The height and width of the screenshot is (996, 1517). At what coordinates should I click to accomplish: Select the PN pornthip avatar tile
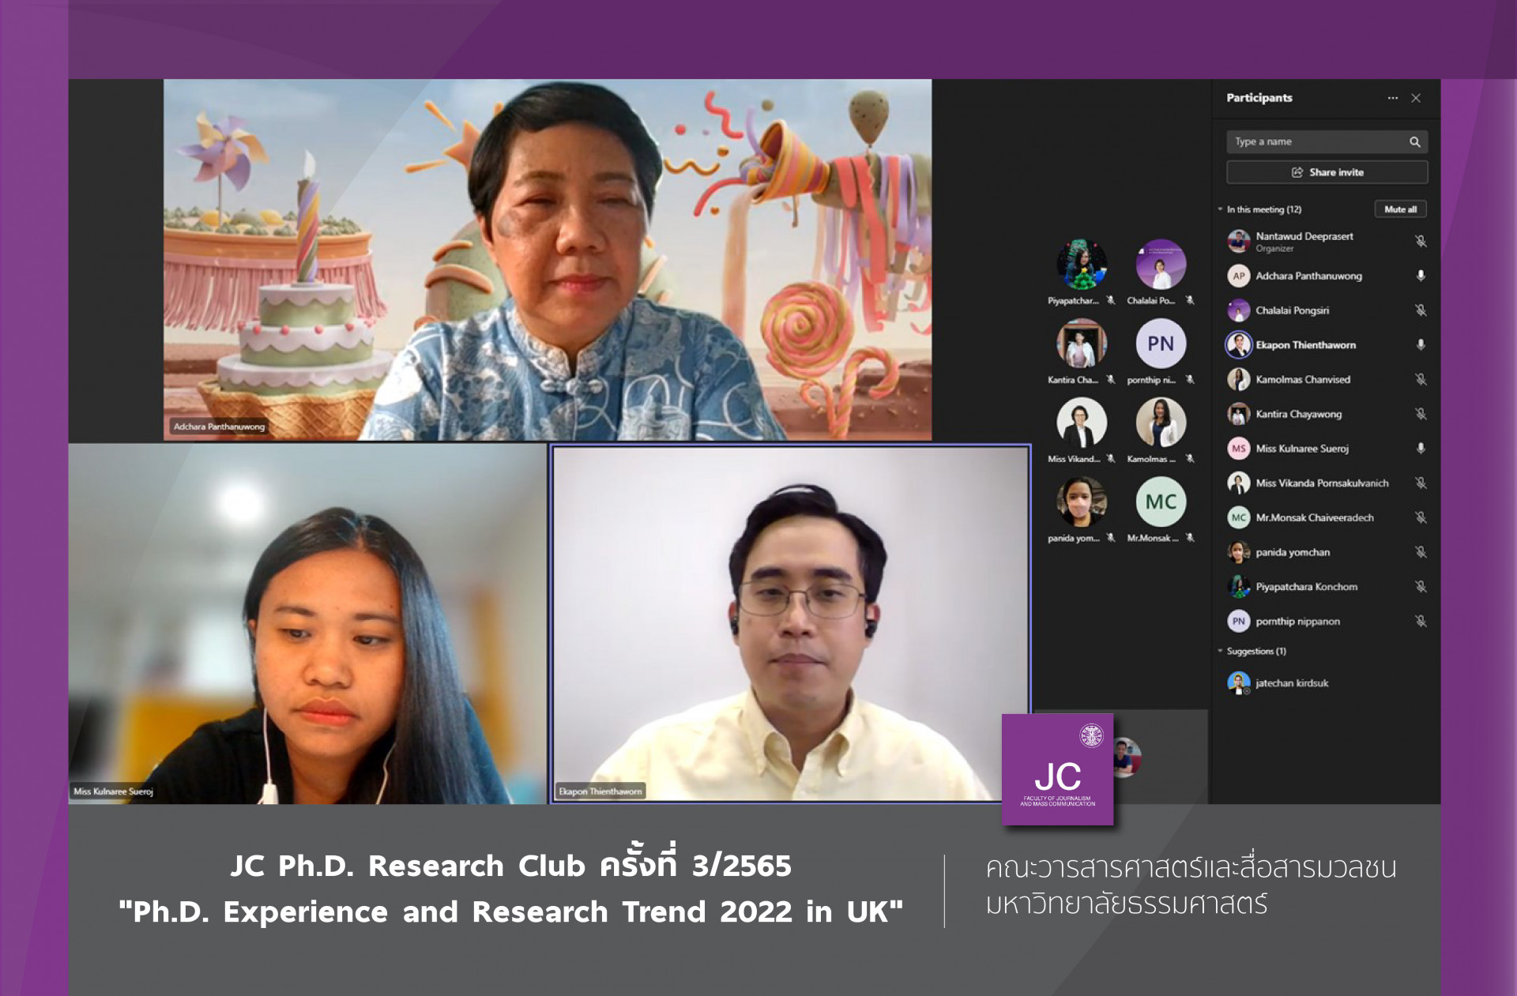coord(1160,344)
